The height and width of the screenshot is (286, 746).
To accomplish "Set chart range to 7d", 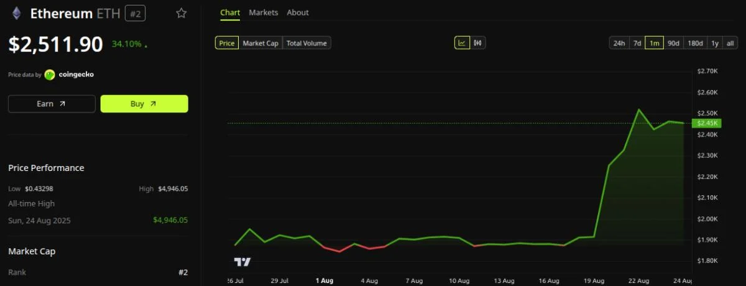I will point(637,43).
